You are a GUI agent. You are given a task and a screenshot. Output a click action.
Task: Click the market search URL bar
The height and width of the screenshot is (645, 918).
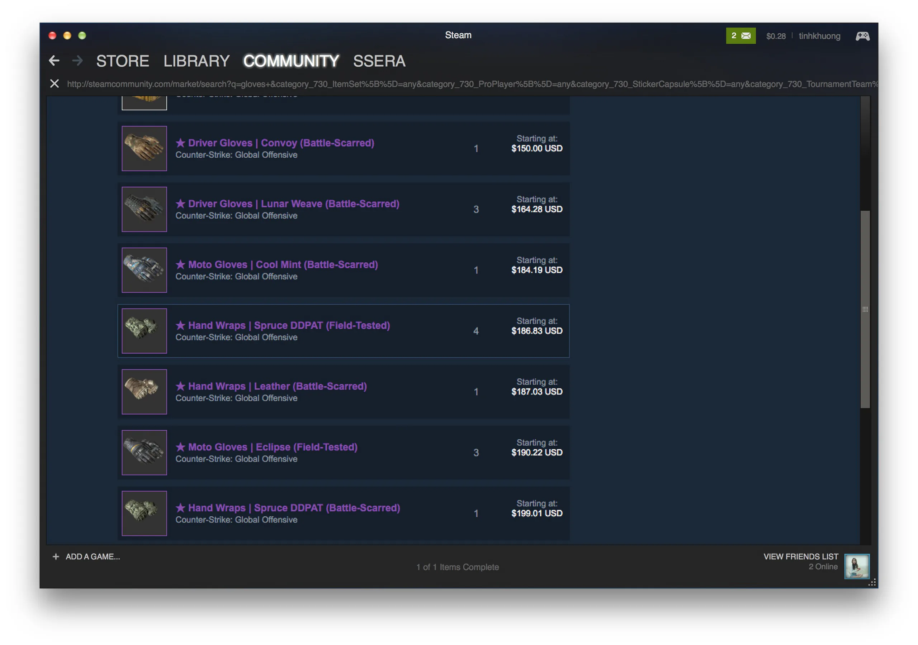point(472,84)
